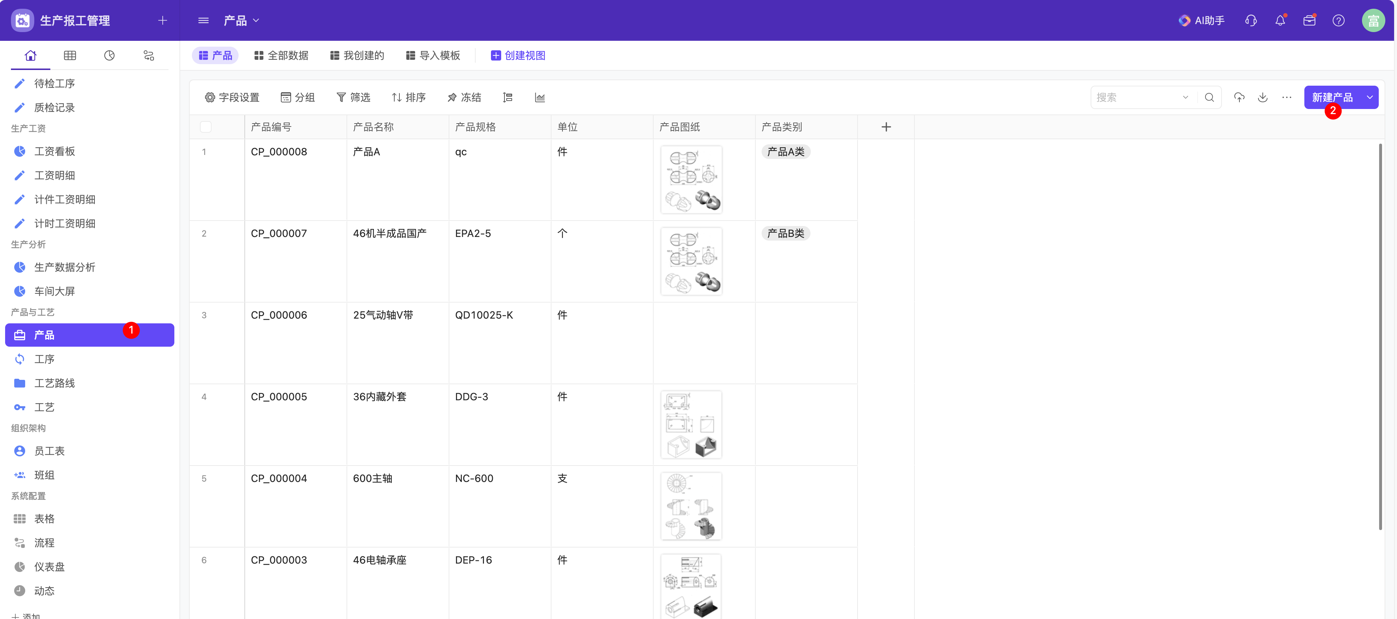This screenshot has height=619, width=1397.
Task: Open the help question mark icon
Action: tap(1338, 21)
